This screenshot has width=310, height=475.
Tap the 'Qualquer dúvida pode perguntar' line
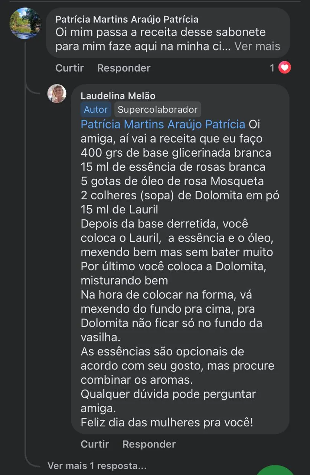tap(168, 394)
